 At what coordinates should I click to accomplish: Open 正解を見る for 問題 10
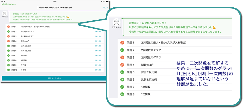pos(98,70)
